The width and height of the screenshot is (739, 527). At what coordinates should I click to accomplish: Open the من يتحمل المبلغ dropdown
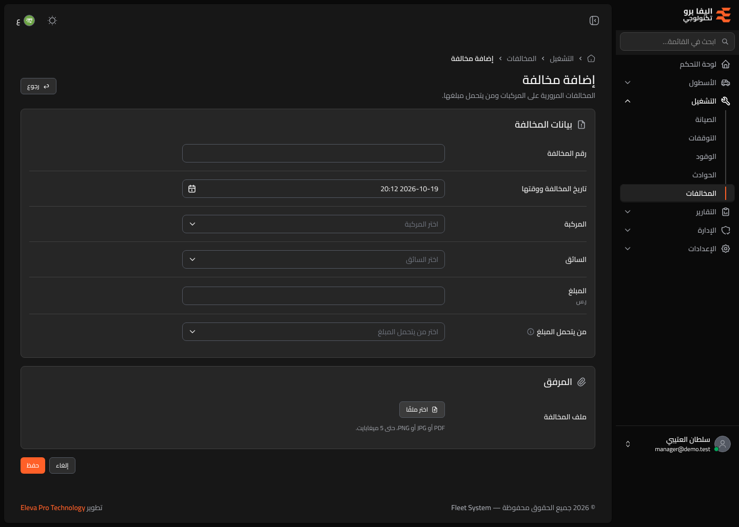pos(314,332)
